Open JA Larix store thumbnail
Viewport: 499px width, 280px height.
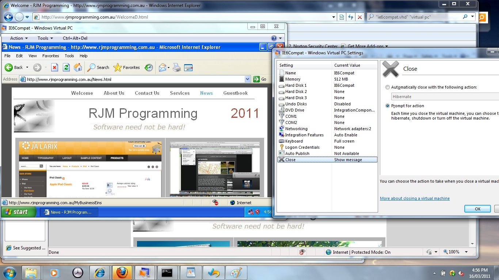90,169
